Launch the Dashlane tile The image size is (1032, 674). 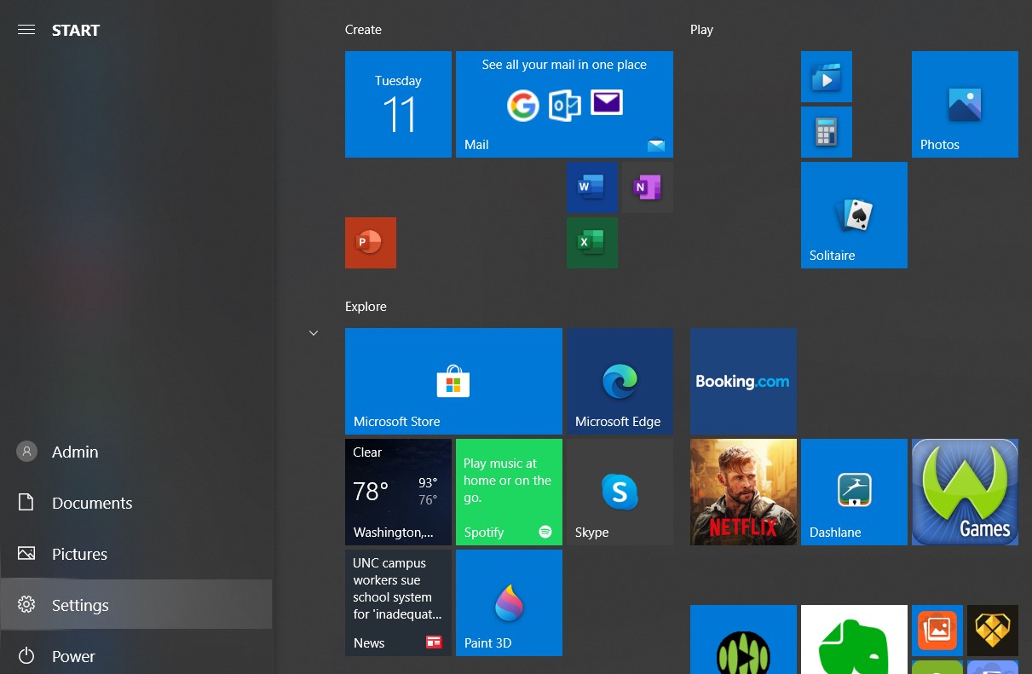click(854, 492)
